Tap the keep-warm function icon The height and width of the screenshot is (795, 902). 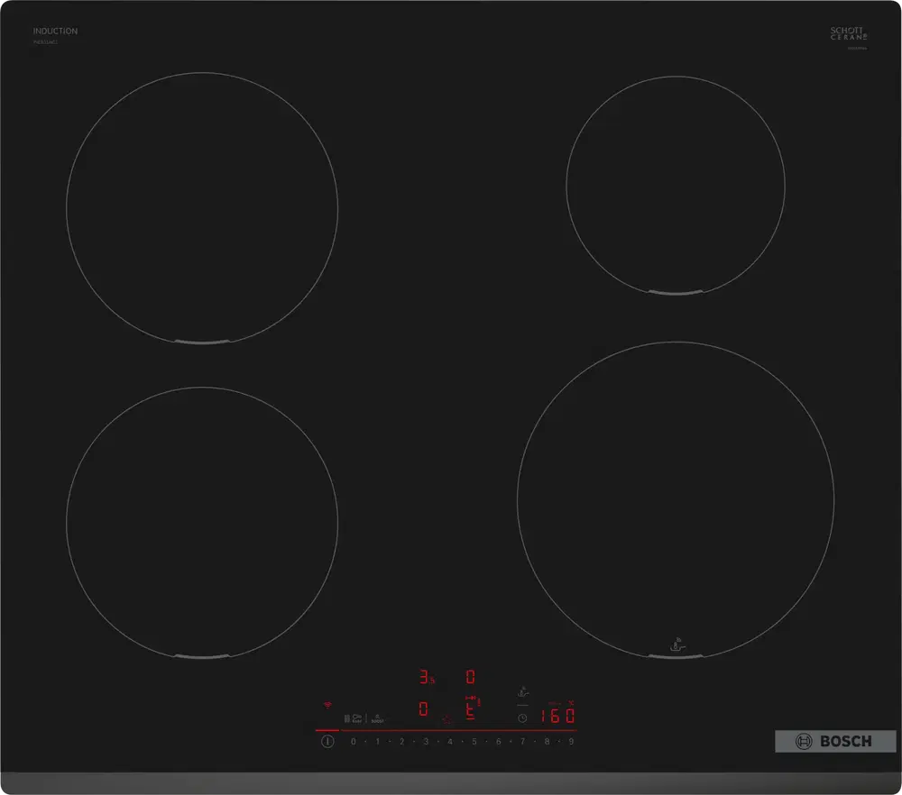click(x=359, y=716)
